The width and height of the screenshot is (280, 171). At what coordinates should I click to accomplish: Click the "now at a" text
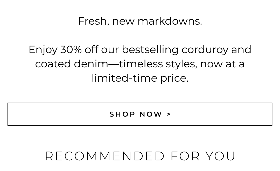click(x=222, y=64)
